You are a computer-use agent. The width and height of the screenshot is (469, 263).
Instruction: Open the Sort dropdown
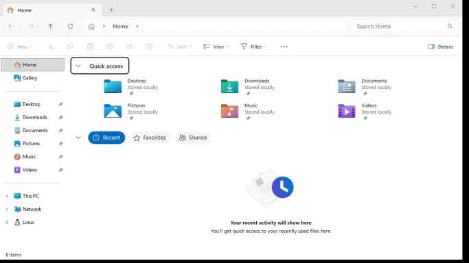[179, 47]
